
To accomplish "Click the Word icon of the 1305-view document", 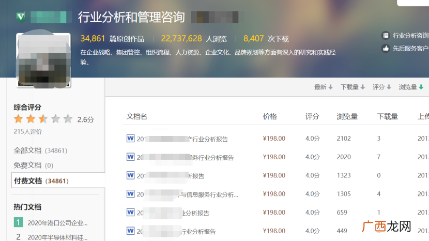I will (130, 194).
